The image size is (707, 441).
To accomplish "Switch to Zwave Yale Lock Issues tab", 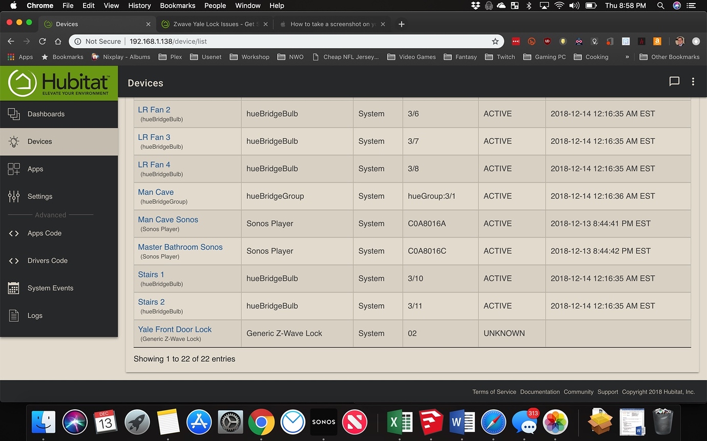I will (x=213, y=24).
